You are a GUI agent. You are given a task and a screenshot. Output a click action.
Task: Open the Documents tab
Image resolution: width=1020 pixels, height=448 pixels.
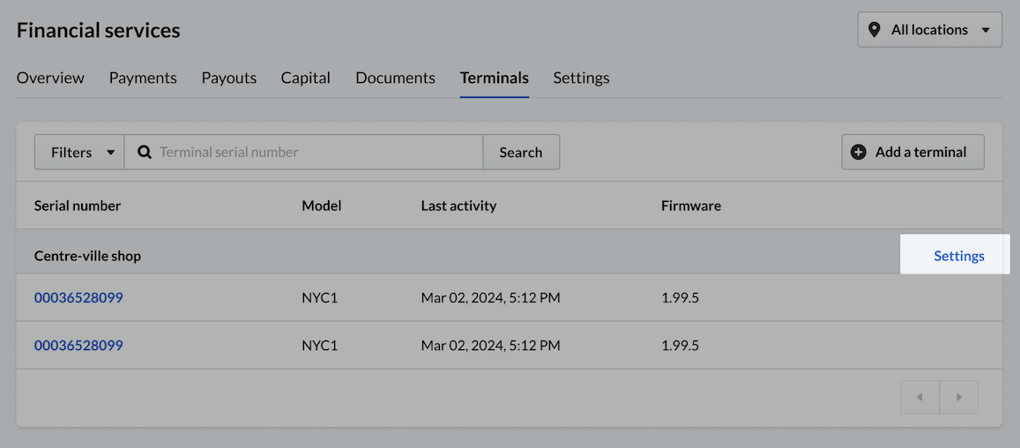pyautogui.click(x=395, y=78)
